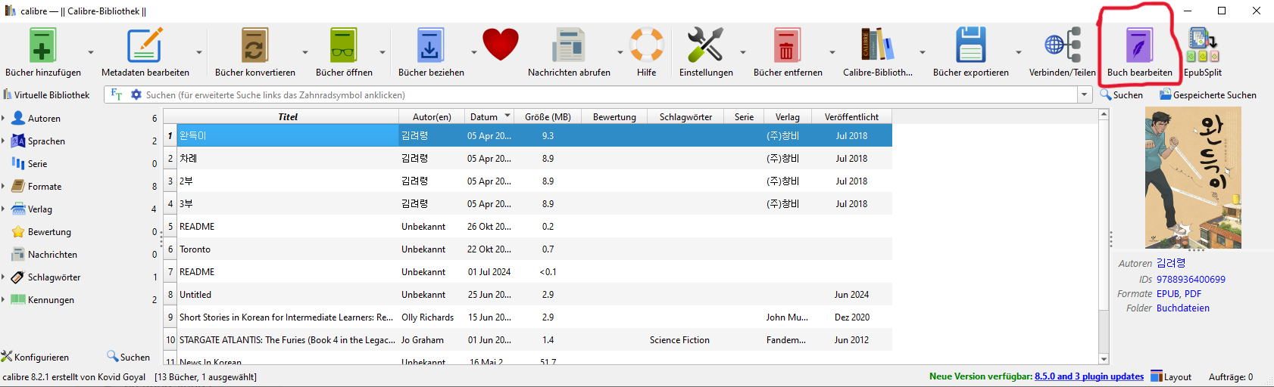Open Virtuelle Bibliothek button

(x=46, y=94)
